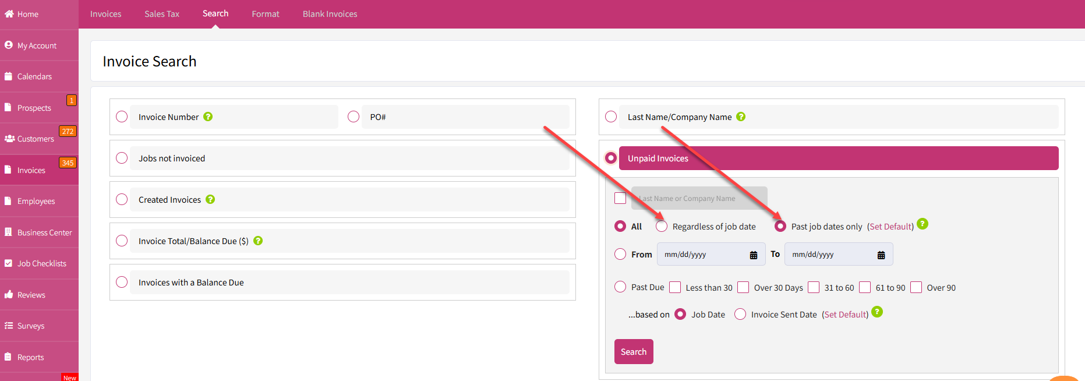1085x381 pixels.
Task: Switch to the Search tab
Action: point(215,13)
